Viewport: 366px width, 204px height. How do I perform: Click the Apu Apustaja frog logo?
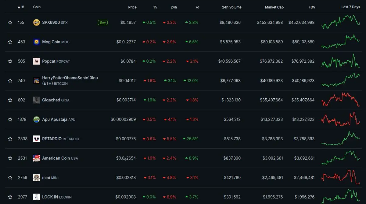coord(37,119)
